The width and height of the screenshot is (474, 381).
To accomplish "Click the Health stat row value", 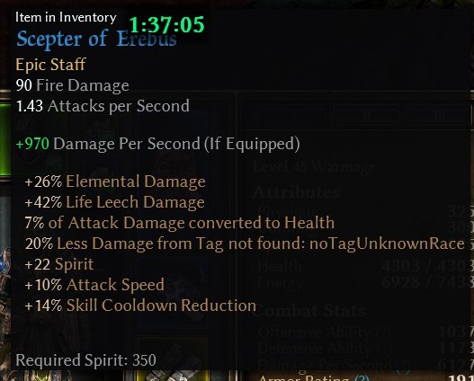I will tap(427, 266).
